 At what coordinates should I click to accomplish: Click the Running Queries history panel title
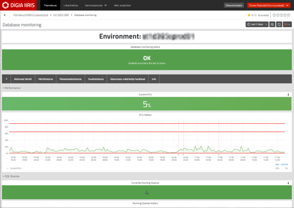(x=145, y=203)
